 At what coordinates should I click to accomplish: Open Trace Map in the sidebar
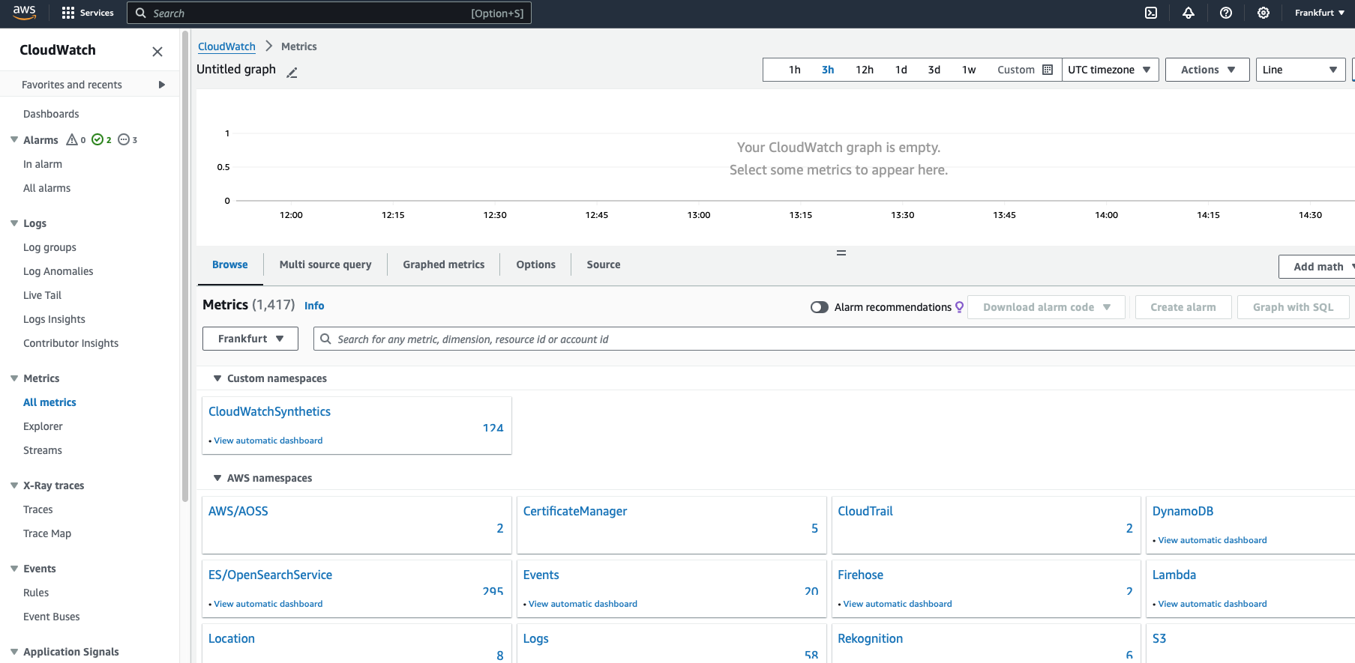47,533
